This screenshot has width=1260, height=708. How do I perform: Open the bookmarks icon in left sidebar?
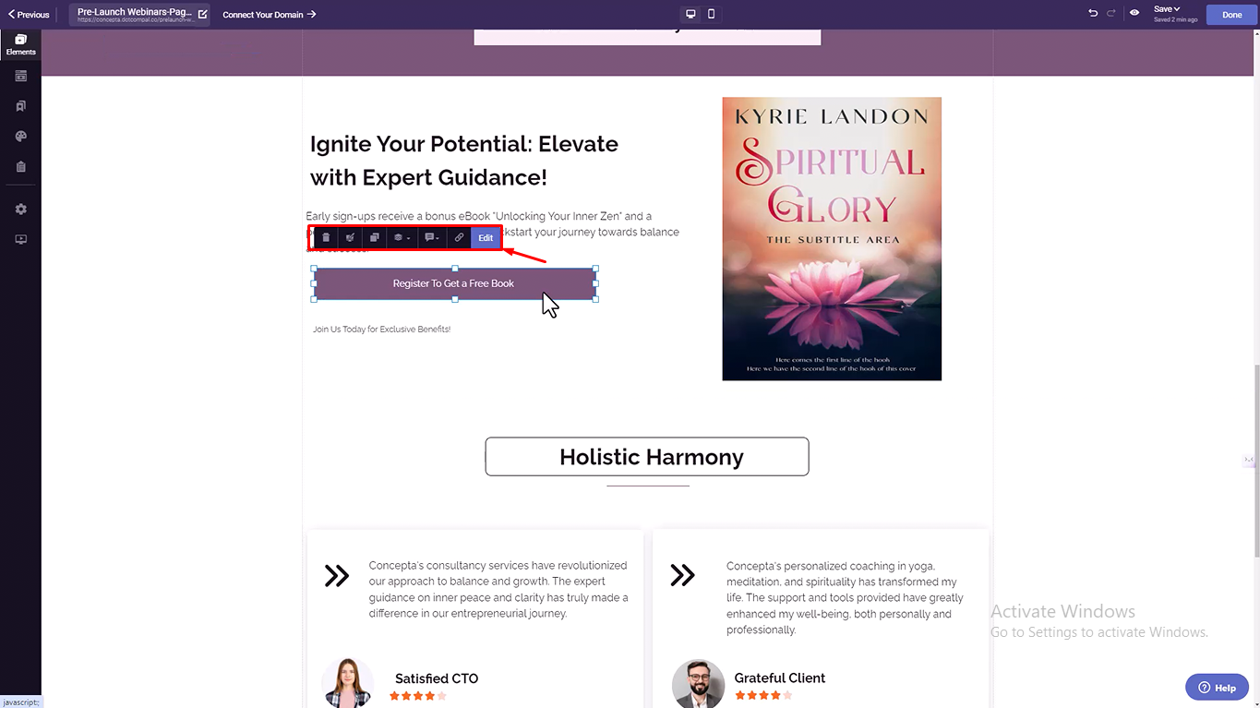(x=20, y=106)
